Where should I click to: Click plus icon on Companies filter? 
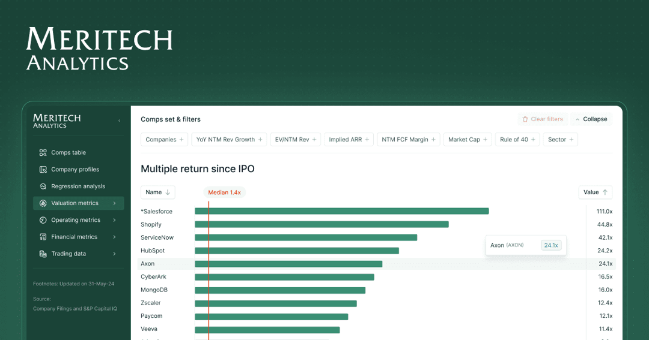[x=181, y=140]
